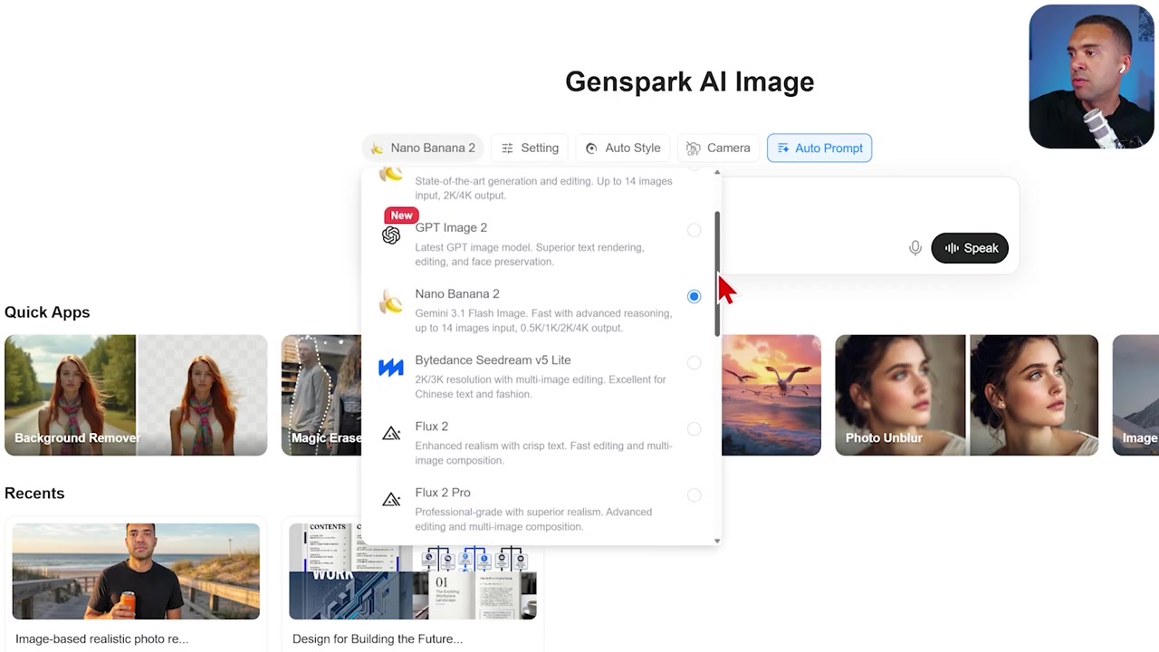
Task: Click 'Design for Building the Future...' caption
Action: click(378, 638)
